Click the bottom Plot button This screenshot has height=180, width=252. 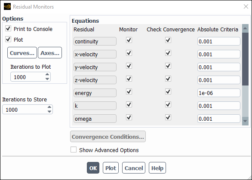[111, 168]
